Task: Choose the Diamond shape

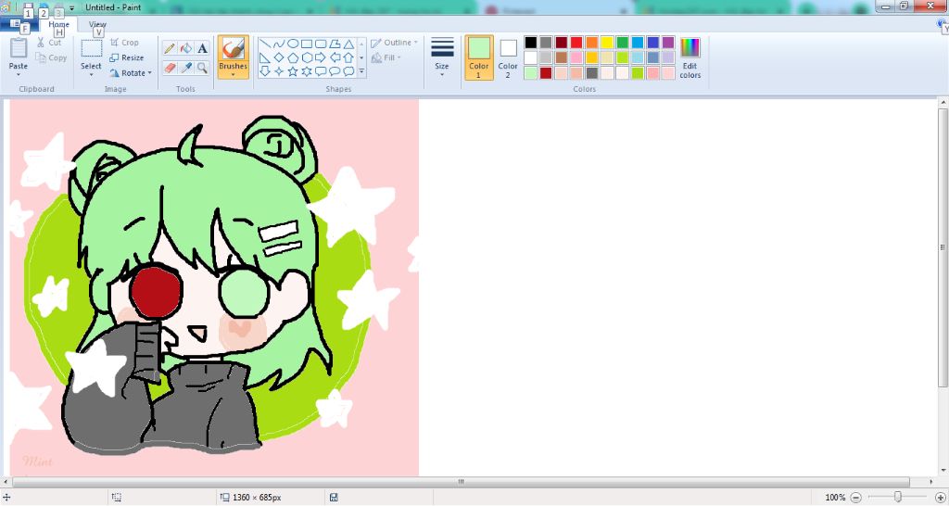Action: pyautogui.click(x=278, y=58)
